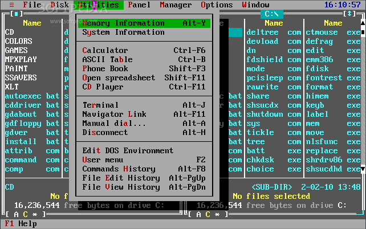Select the GAMES directory
The image size is (366, 229).
coord(16,50)
